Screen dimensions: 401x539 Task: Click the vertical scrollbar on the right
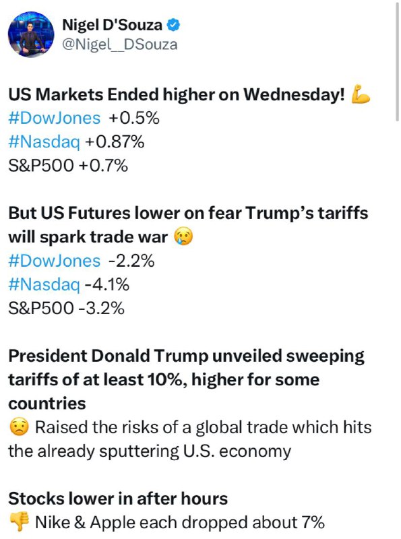click(x=397, y=61)
